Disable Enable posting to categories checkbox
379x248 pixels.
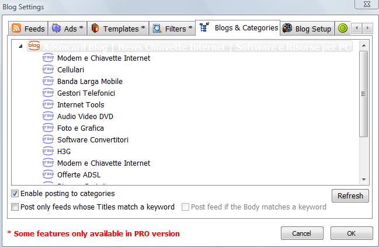[15, 193]
